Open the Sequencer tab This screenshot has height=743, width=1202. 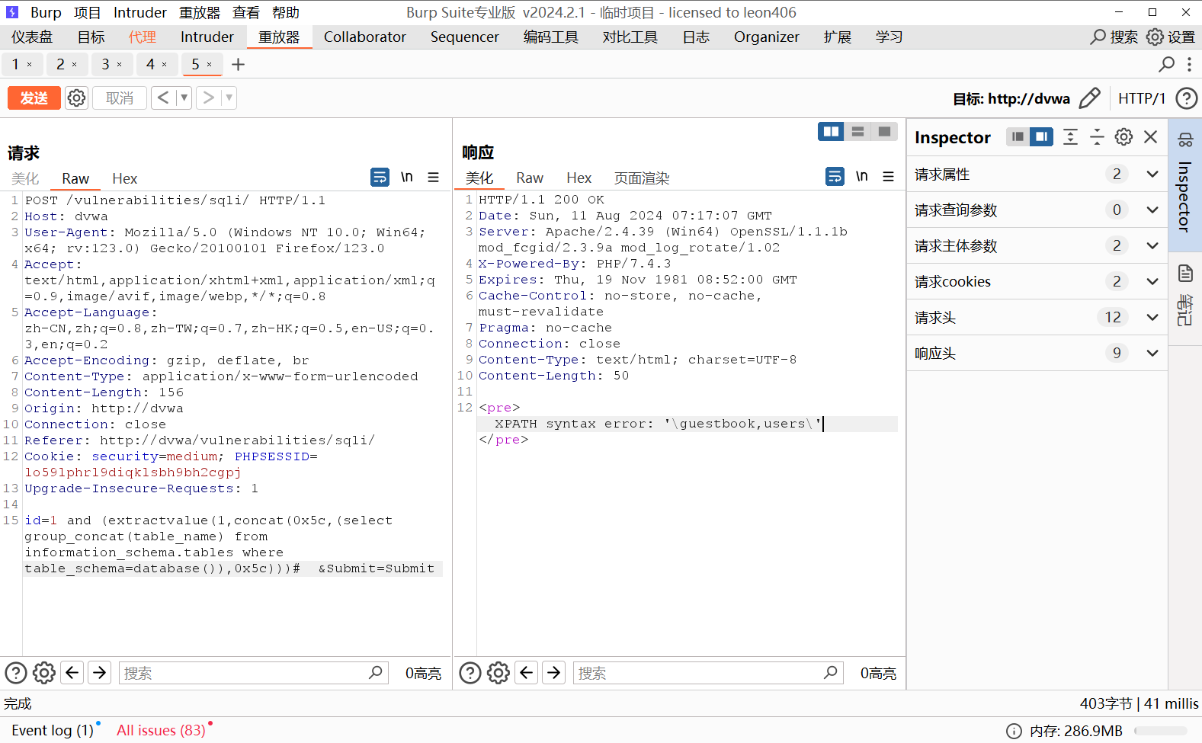pyautogui.click(x=464, y=37)
